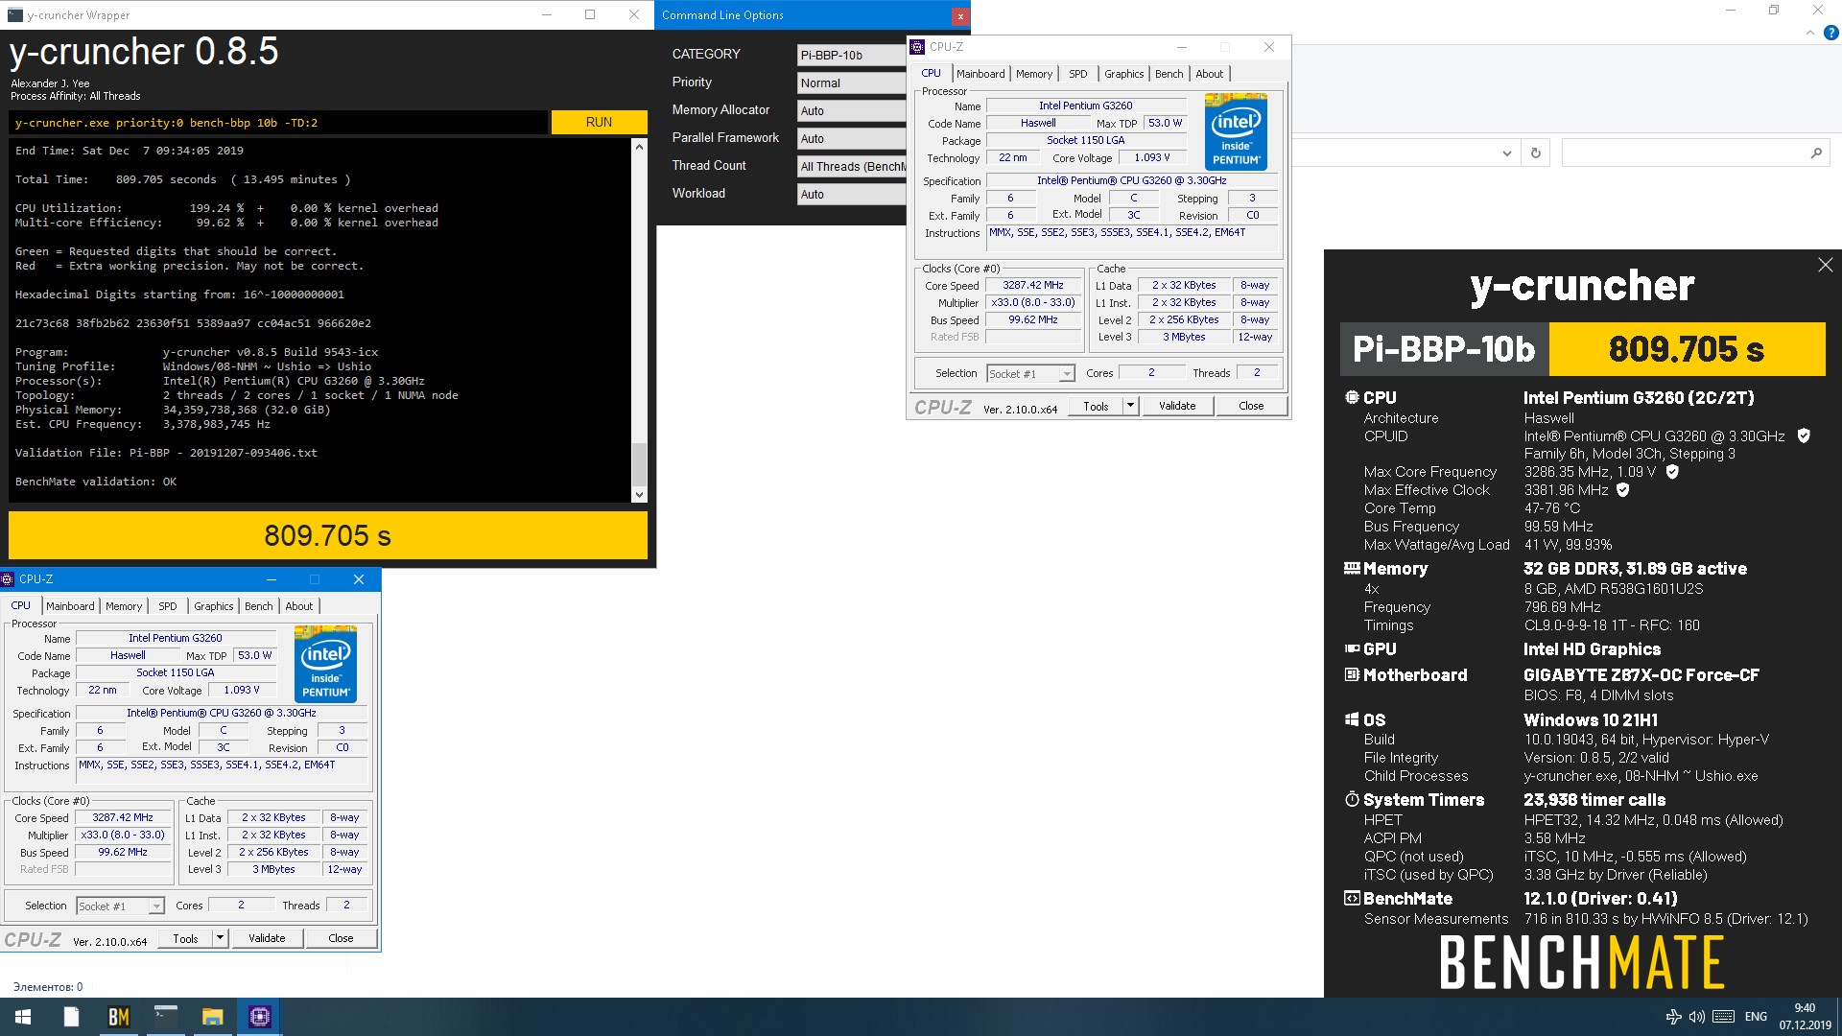Click the blank document taskbar icon

[x=71, y=1017]
